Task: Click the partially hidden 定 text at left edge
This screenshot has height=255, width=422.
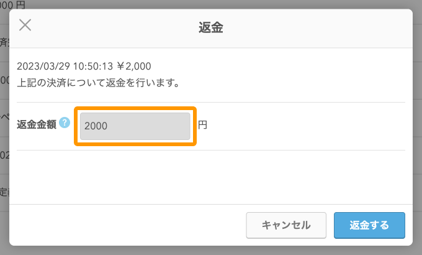Action: click(4, 192)
